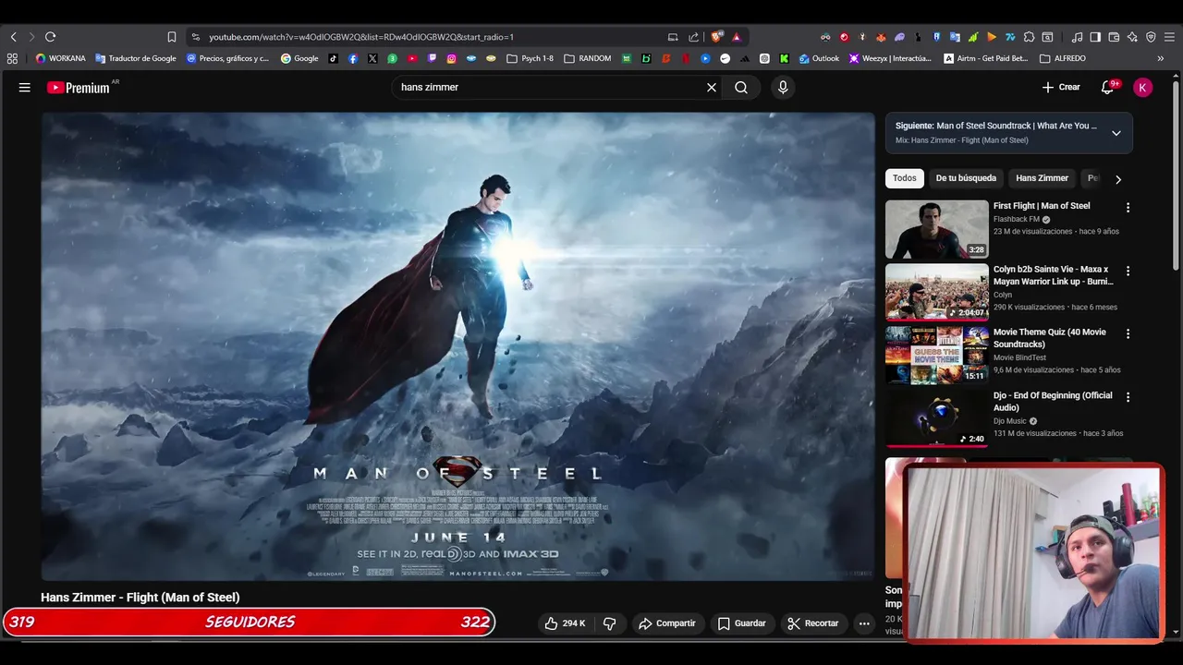Like the video with thumbs up 294 K
The height and width of the screenshot is (665, 1183).
[x=565, y=623]
